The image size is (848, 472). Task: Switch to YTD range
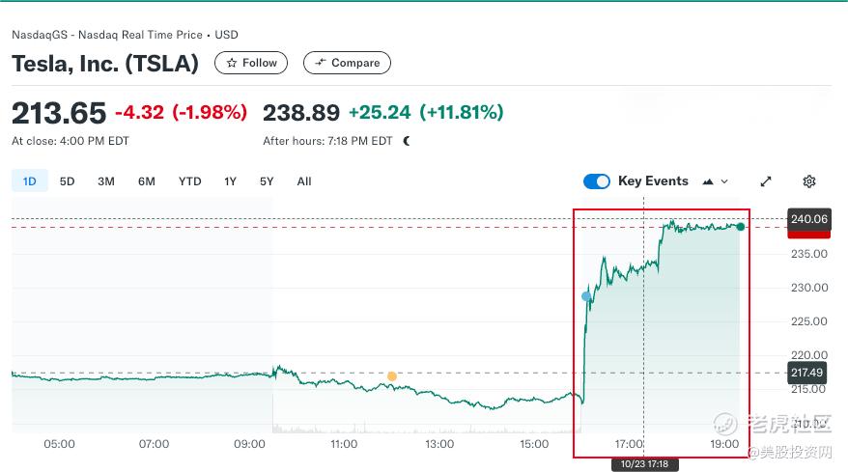pos(189,181)
